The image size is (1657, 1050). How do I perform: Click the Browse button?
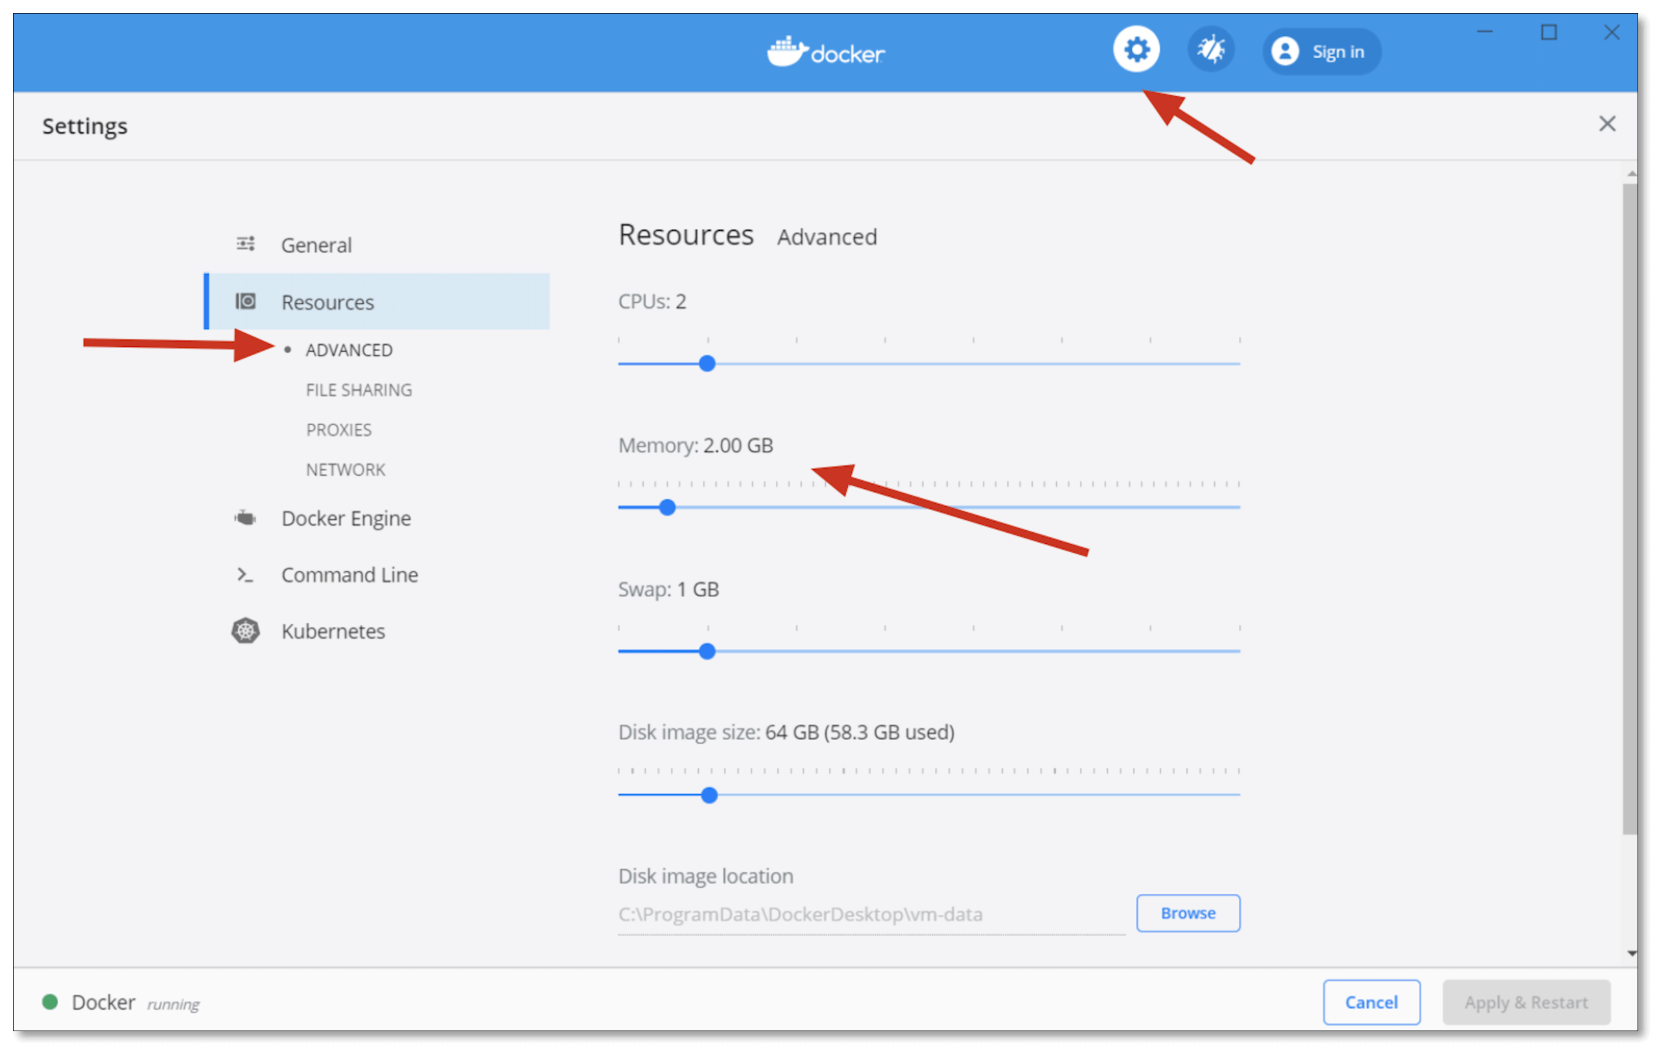pyautogui.click(x=1188, y=913)
